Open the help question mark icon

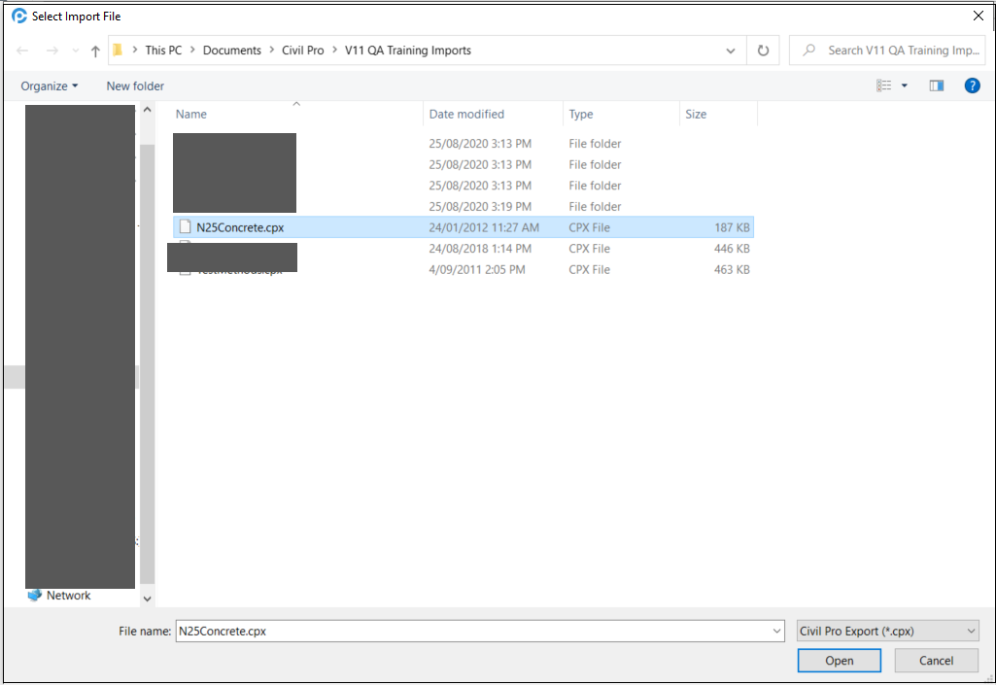(x=972, y=86)
